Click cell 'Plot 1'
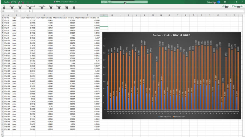The image size is (245, 137). click(x=8, y=20)
